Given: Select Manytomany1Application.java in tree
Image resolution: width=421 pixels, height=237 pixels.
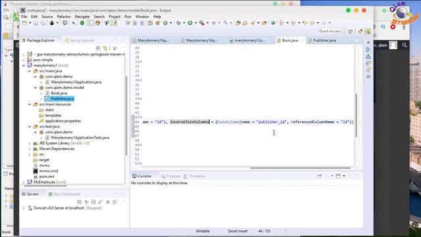Looking at the screenshot, I should click(x=76, y=82).
